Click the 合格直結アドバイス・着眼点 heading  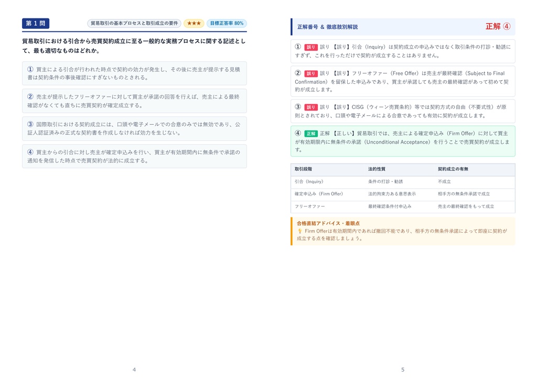pyautogui.click(x=328, y=223)
